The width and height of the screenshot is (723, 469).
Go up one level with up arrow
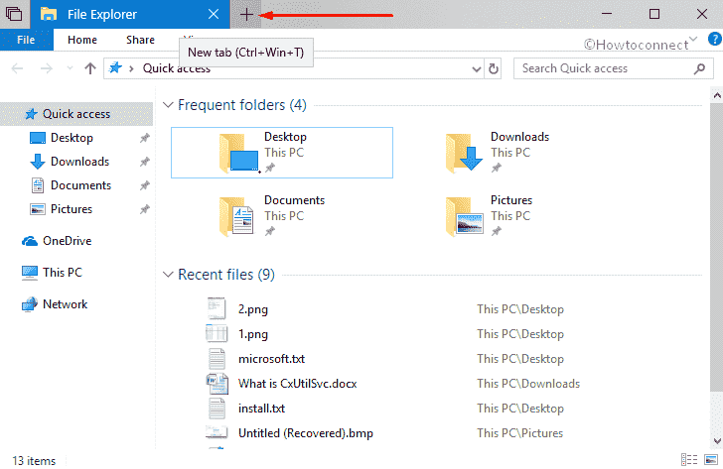tap(90, 68)
